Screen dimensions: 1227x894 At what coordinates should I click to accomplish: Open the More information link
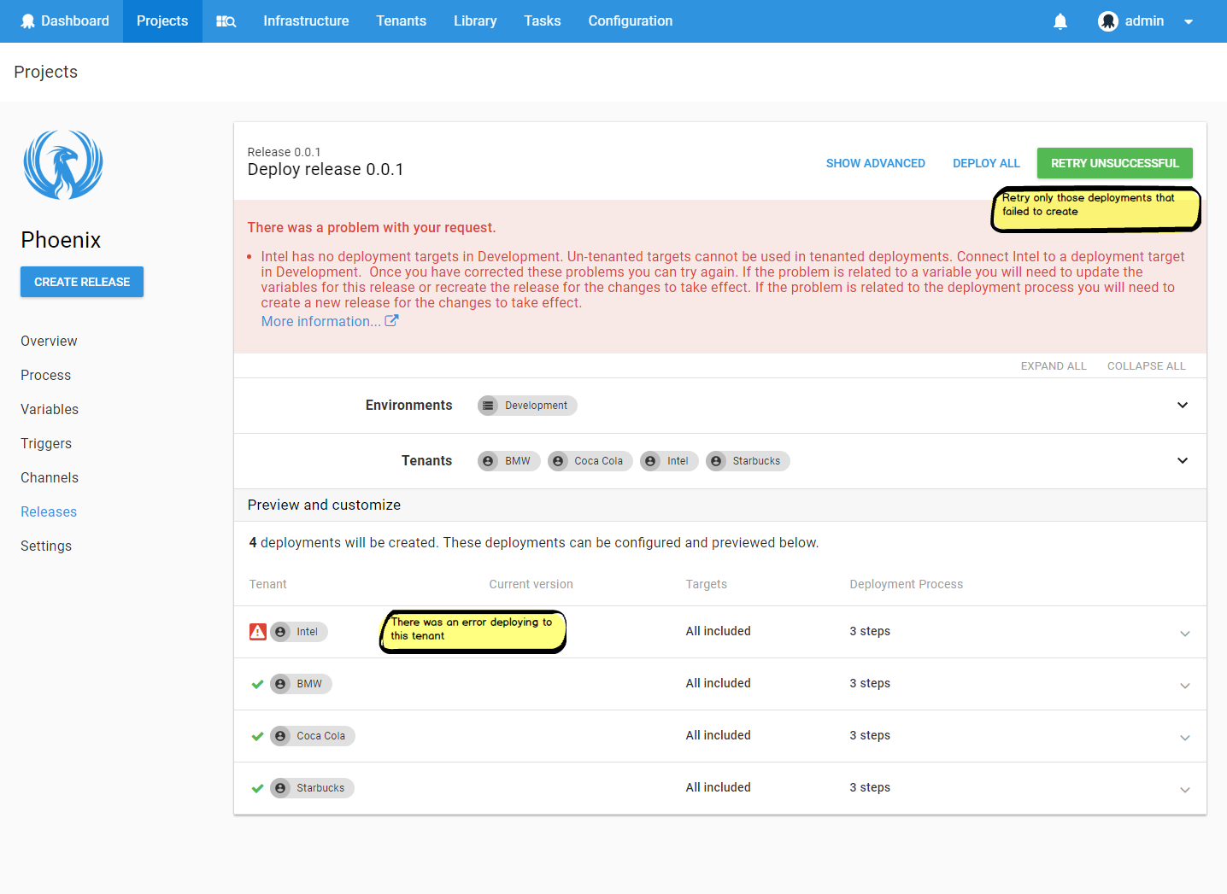[x=320, y=320]
